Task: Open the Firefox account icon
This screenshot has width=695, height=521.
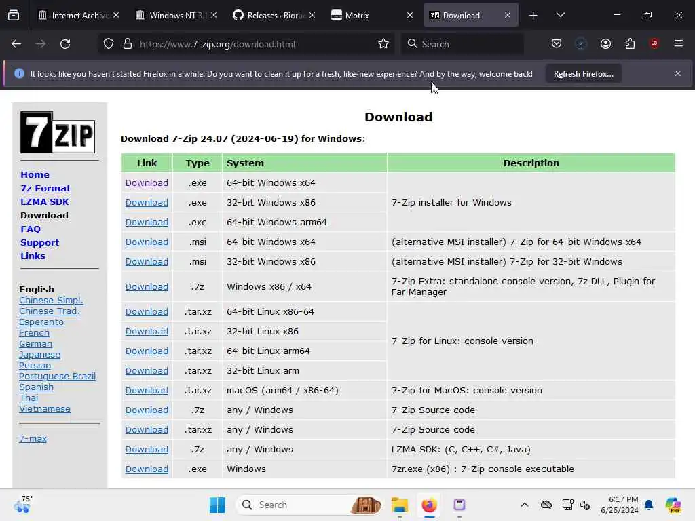Action: (x=605, y=43)
